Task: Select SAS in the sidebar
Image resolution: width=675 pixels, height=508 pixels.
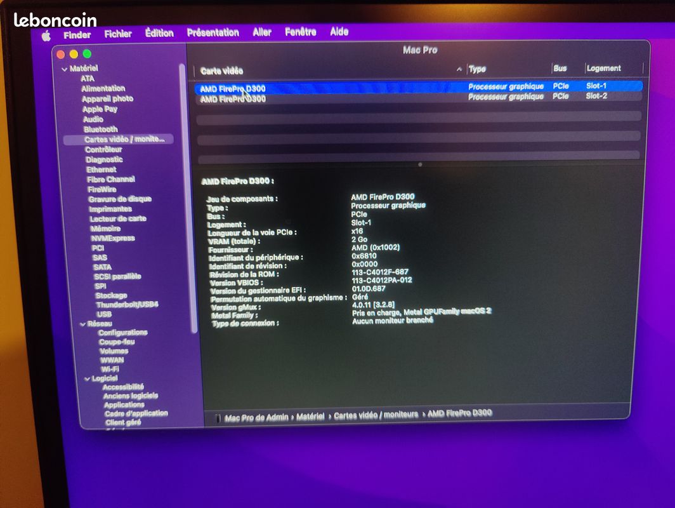Action: point(100,257)
